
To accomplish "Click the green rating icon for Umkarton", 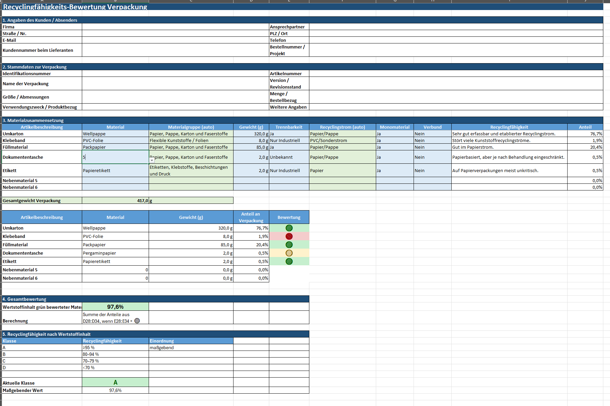I will (289, 228).
